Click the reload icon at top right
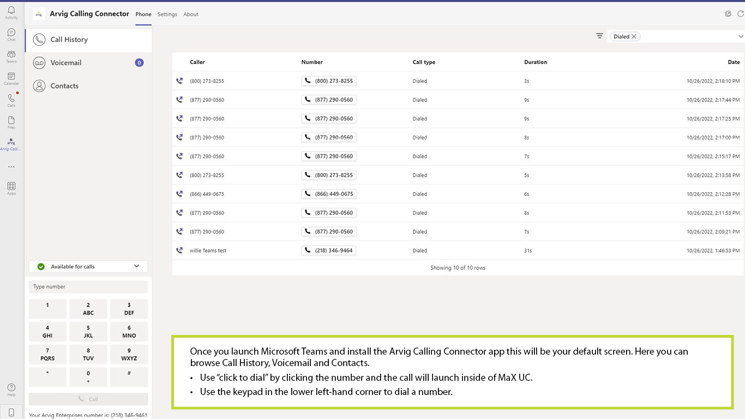 (x=741, y=14)
